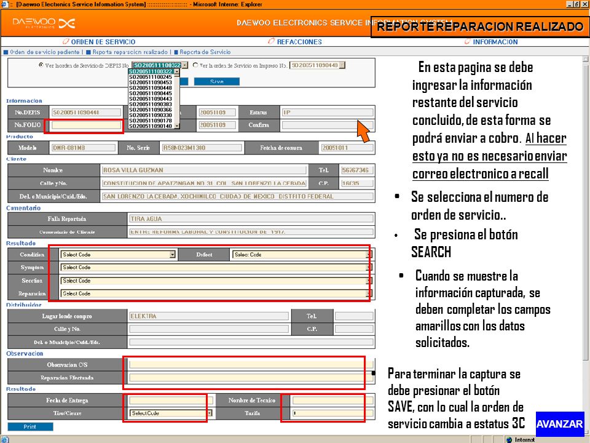The image size is (590, 443).
Task: Click the Internet Explorer title bar icon
Action: point(4,4)
